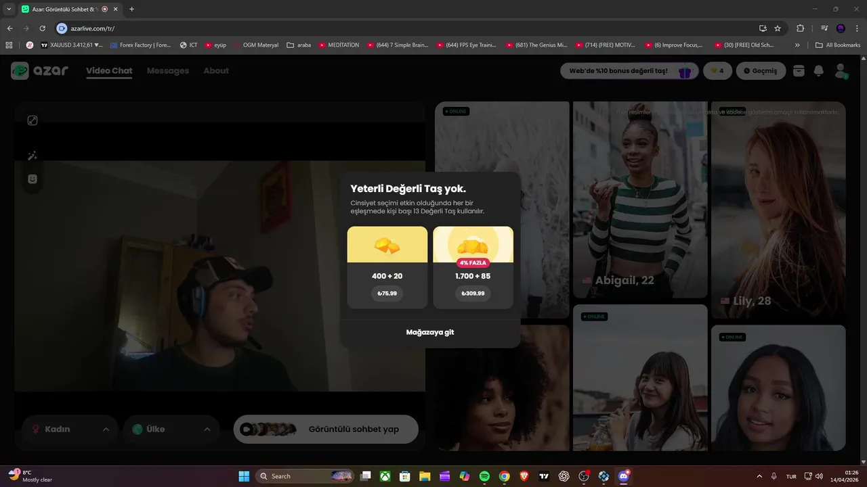This screenshot has width=867, height=487.
Task: Open the weather widget showing 8°C
Action: (30, 476)
